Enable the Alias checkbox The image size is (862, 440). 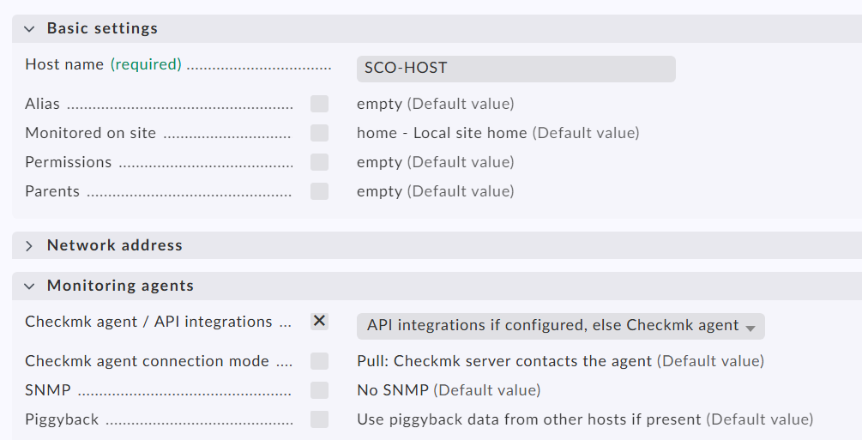[319, 104]
